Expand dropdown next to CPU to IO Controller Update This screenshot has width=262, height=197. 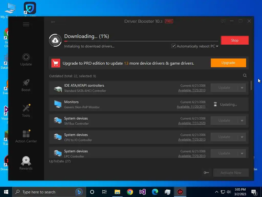tap(242, 137)
